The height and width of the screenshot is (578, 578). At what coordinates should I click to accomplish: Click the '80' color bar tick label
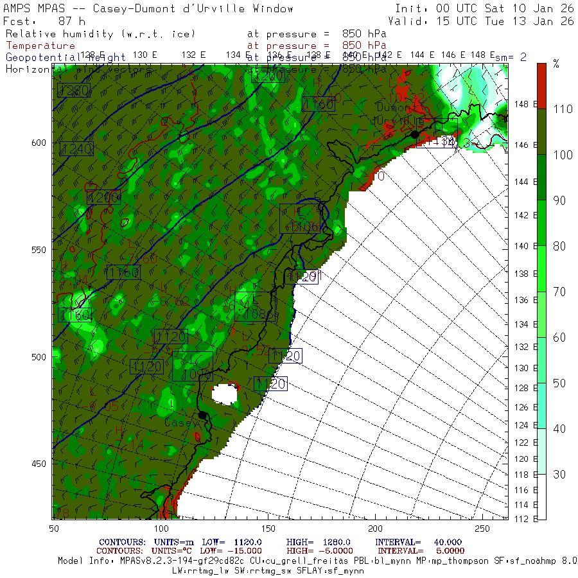559,246
